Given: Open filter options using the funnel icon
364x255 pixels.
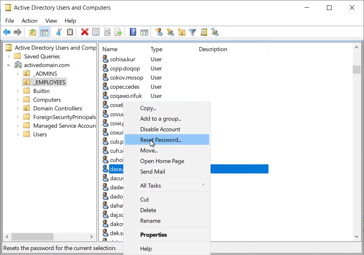Looking at the screenshot, I should (192, 32).
